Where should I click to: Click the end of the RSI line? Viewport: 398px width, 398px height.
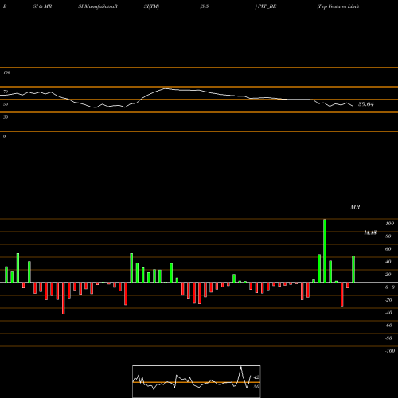353,106
